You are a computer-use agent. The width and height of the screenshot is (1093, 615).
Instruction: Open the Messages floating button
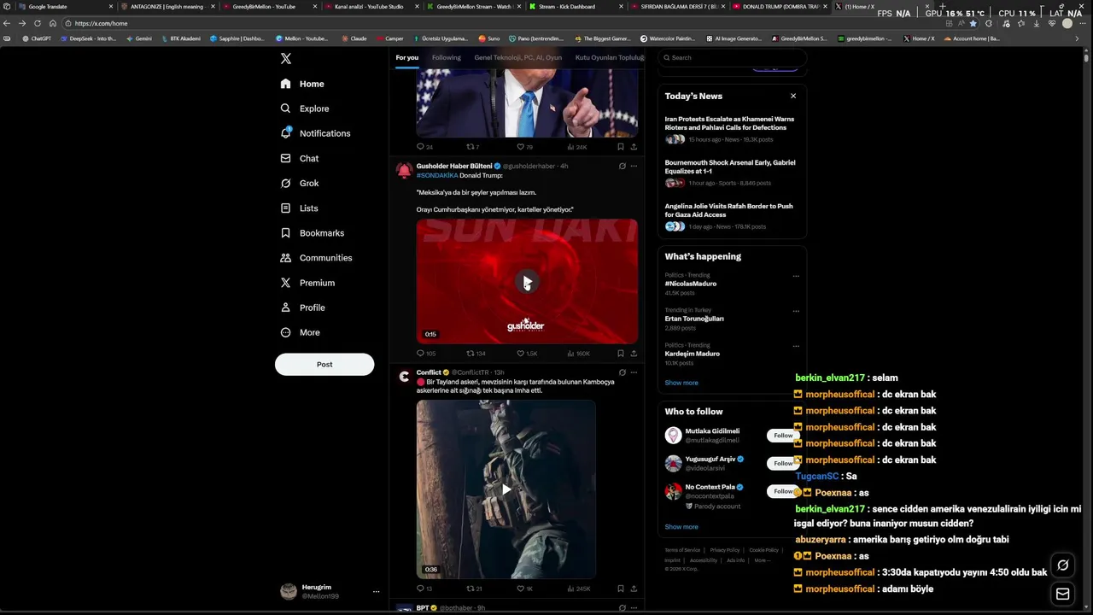1062,594
